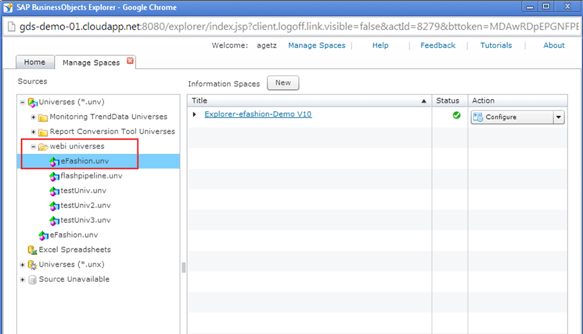The image size is (583, 334).
Task: Click the Sources panel heading
Action: [x=32, y=81]
